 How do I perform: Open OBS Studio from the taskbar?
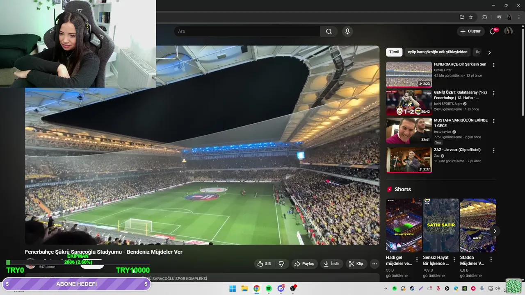click(x=293, y=288)
